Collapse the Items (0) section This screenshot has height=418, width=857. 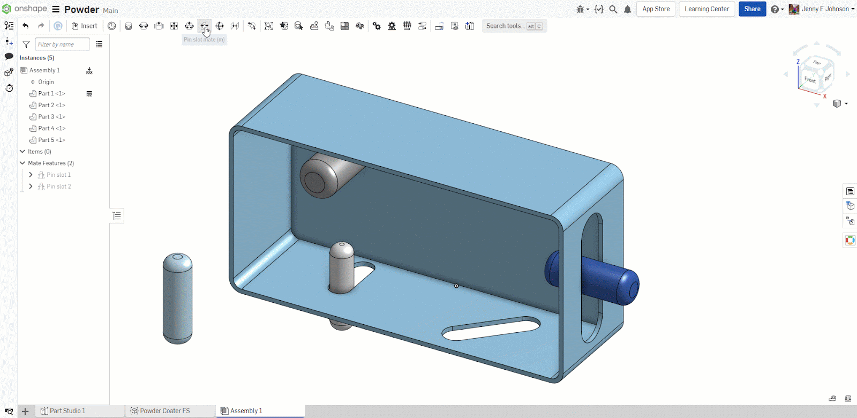pos(22,152)
